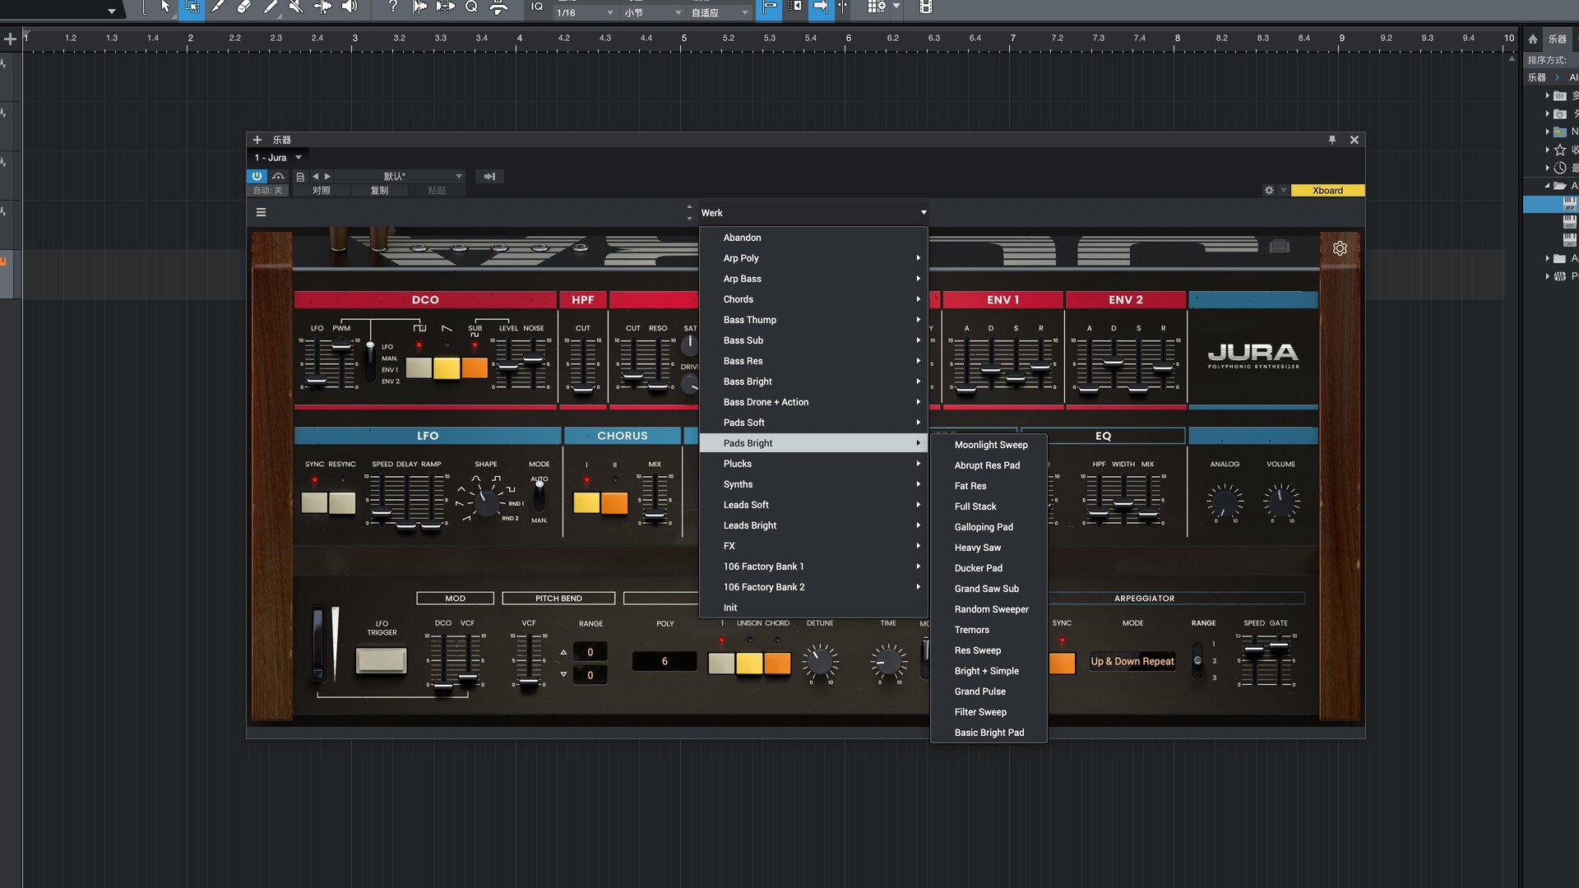
Task: Toggle the LFO trigger button
Action: tap(381, 659)
